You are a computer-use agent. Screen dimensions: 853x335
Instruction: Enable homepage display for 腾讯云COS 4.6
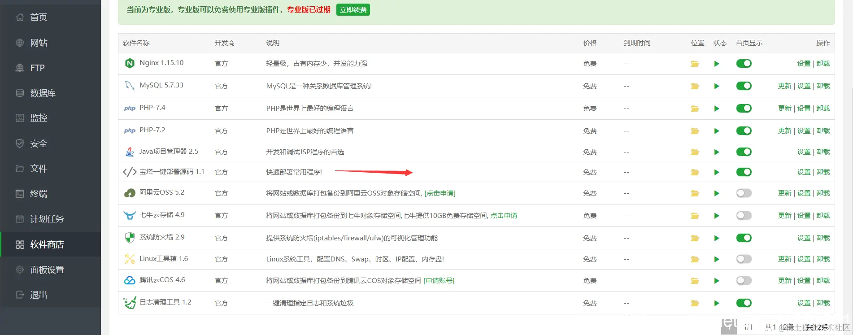tap(744, 281)
